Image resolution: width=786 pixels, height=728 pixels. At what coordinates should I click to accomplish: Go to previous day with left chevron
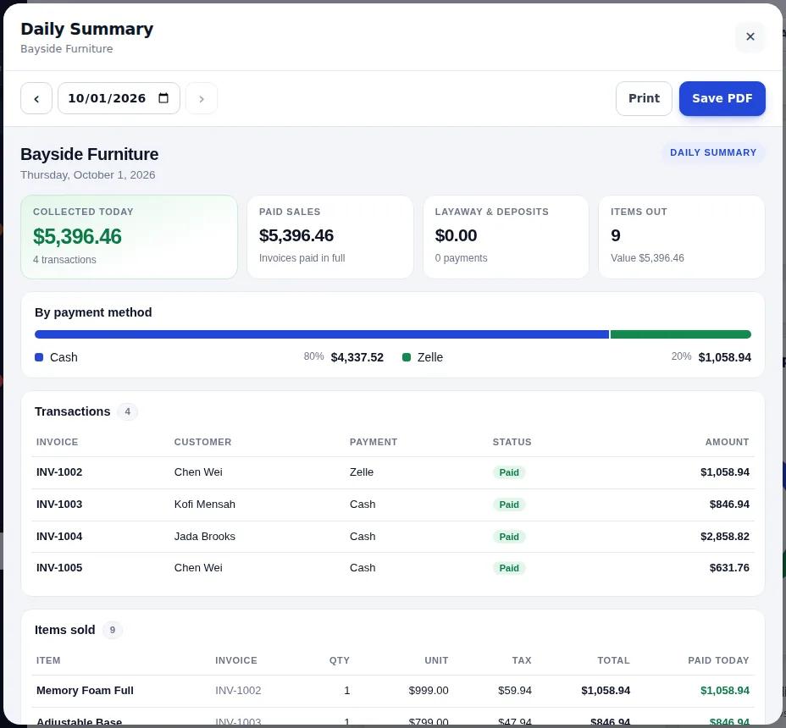coord(36,98)
